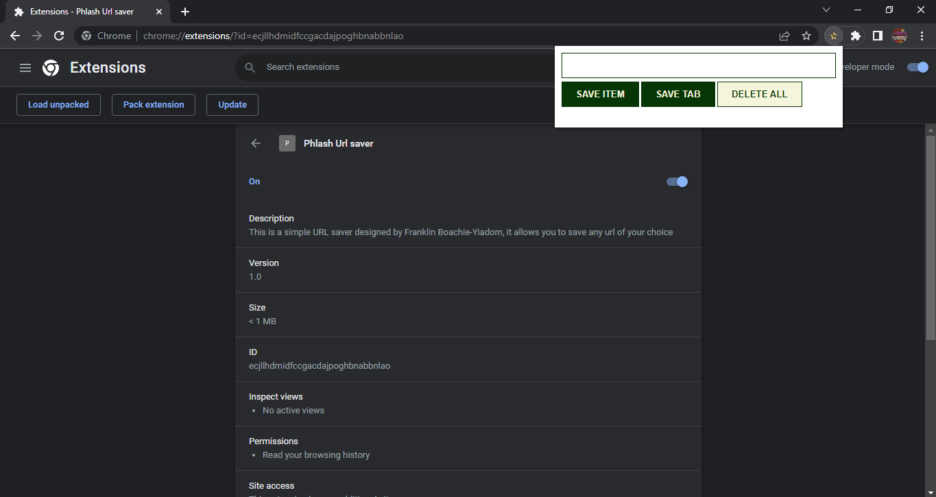The height and width of the screenshot is (497, 936).
Task: Toggle Developer mode switch
Action: coord(917,67)
